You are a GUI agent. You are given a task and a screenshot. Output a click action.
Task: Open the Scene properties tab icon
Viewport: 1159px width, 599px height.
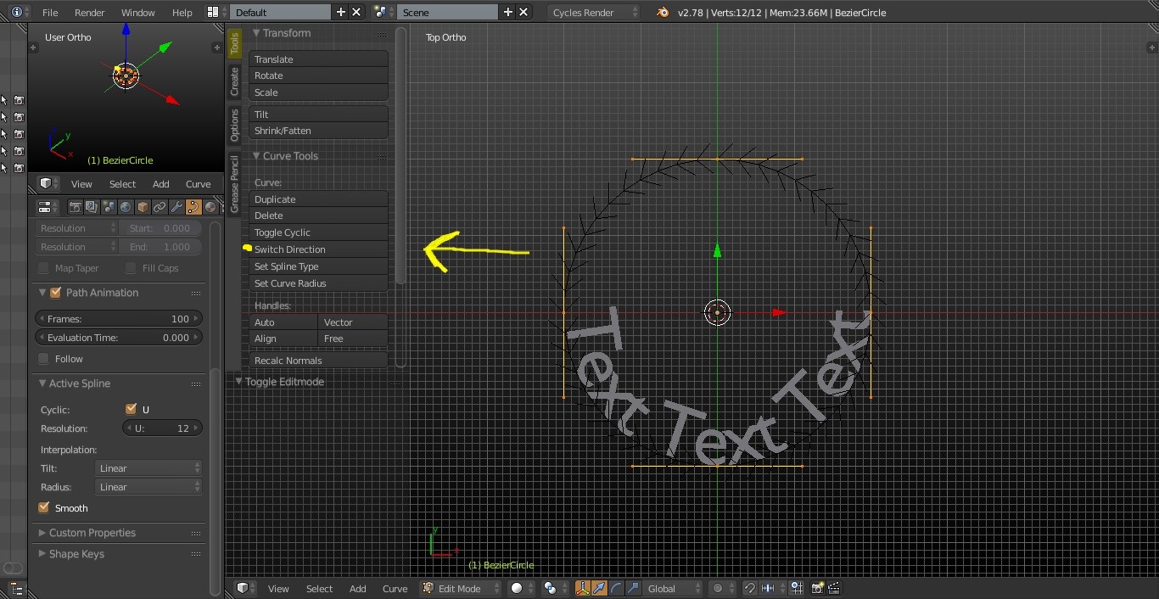click(109, 207)
